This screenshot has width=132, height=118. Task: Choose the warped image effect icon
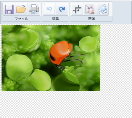(x=102, y=9)
